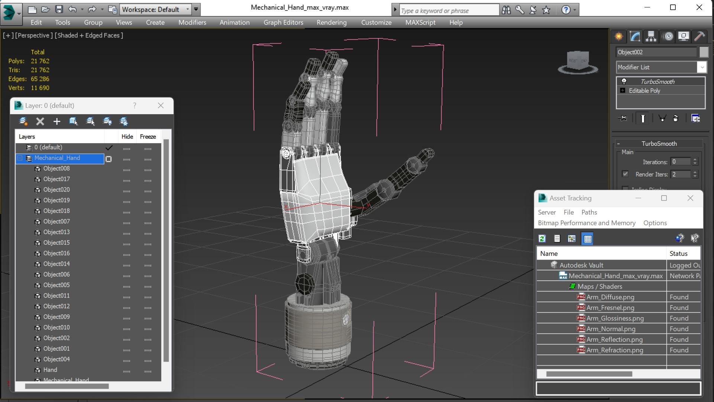
Task: Toggle Render Iters checkbox in TurboSmooth
Action: [625, 174]
